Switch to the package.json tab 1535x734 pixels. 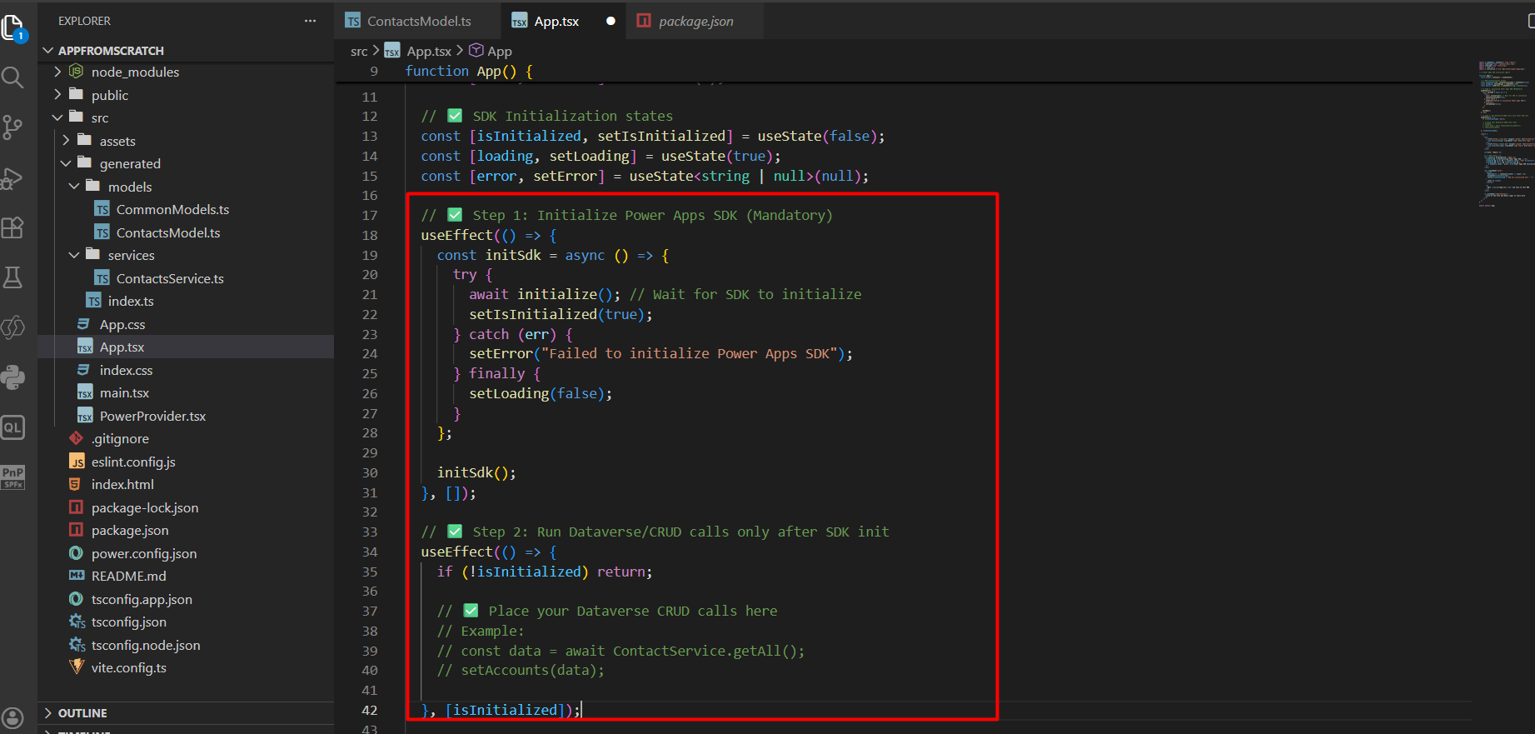695,22
